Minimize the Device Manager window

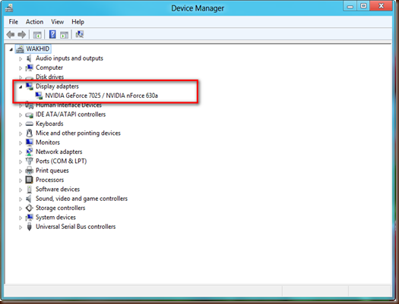click(x=350, y=6)
